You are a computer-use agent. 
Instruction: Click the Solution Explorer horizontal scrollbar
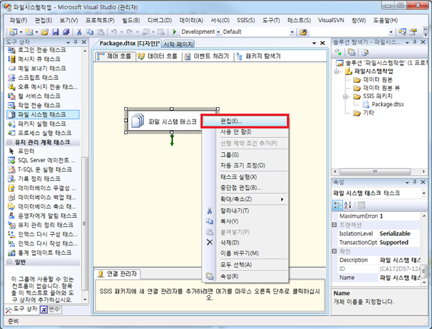coord(375,172)
